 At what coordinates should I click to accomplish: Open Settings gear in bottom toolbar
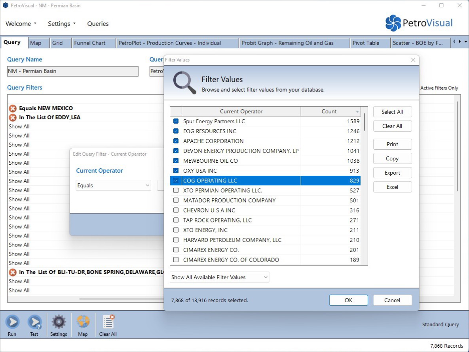pyautogui.click(x=59, y=322)
